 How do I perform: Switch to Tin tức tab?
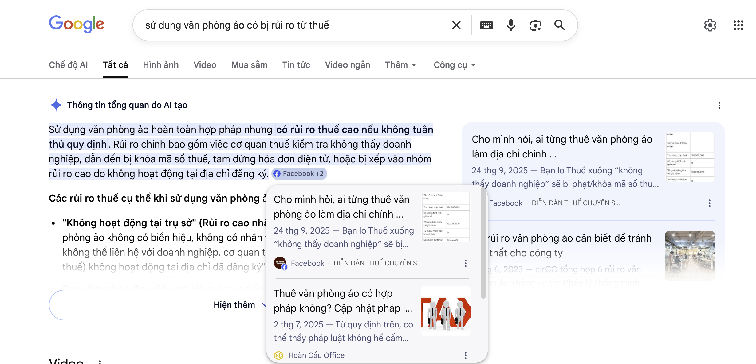click(x=296, y=65)
